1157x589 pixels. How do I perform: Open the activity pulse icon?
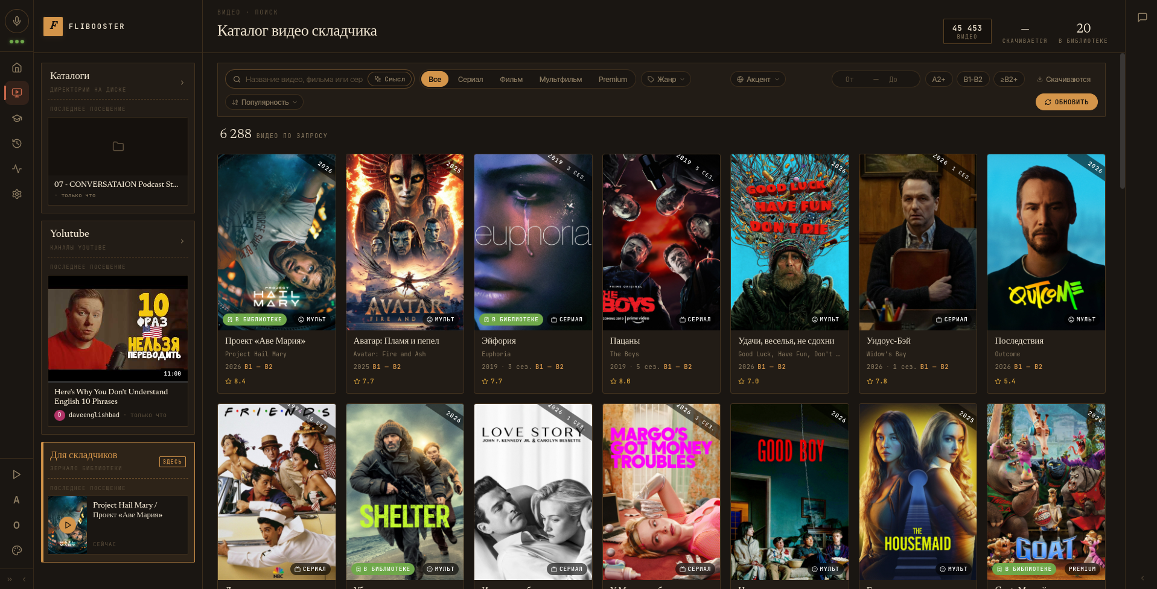[x=17, y=169]
